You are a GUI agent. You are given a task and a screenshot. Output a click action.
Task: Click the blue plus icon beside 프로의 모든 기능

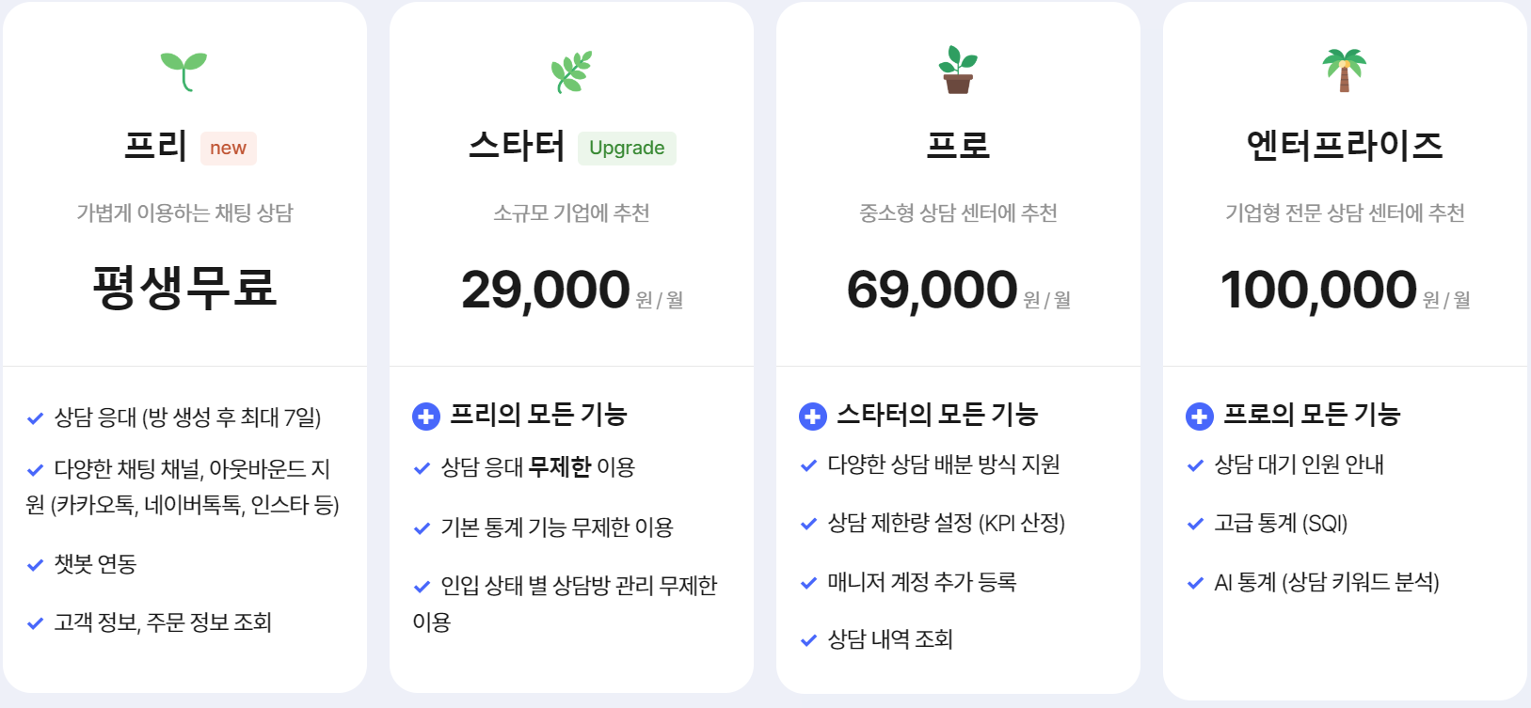click(1200, 416)
